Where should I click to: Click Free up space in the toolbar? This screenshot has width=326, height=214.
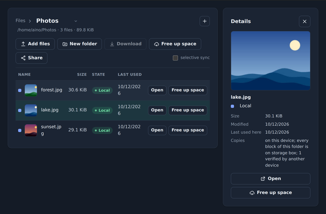[x=175, y=44]
